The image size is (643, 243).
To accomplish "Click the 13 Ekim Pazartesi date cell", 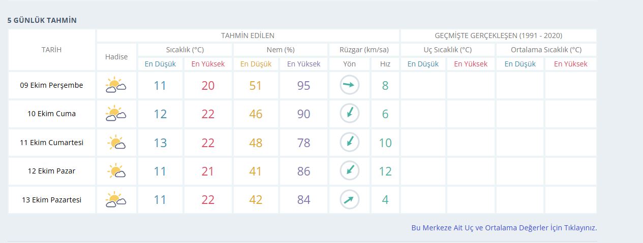I will pyautogui.click(x=51, y=200).
